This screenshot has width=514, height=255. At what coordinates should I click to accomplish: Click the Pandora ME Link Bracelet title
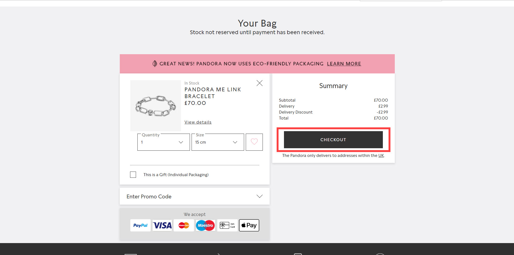(x=213, y=93)
